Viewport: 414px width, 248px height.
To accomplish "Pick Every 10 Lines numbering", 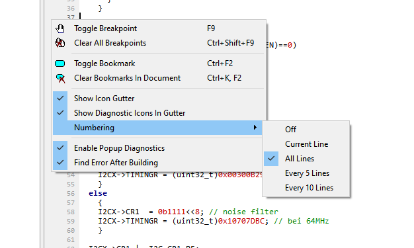I will (306, 188).
